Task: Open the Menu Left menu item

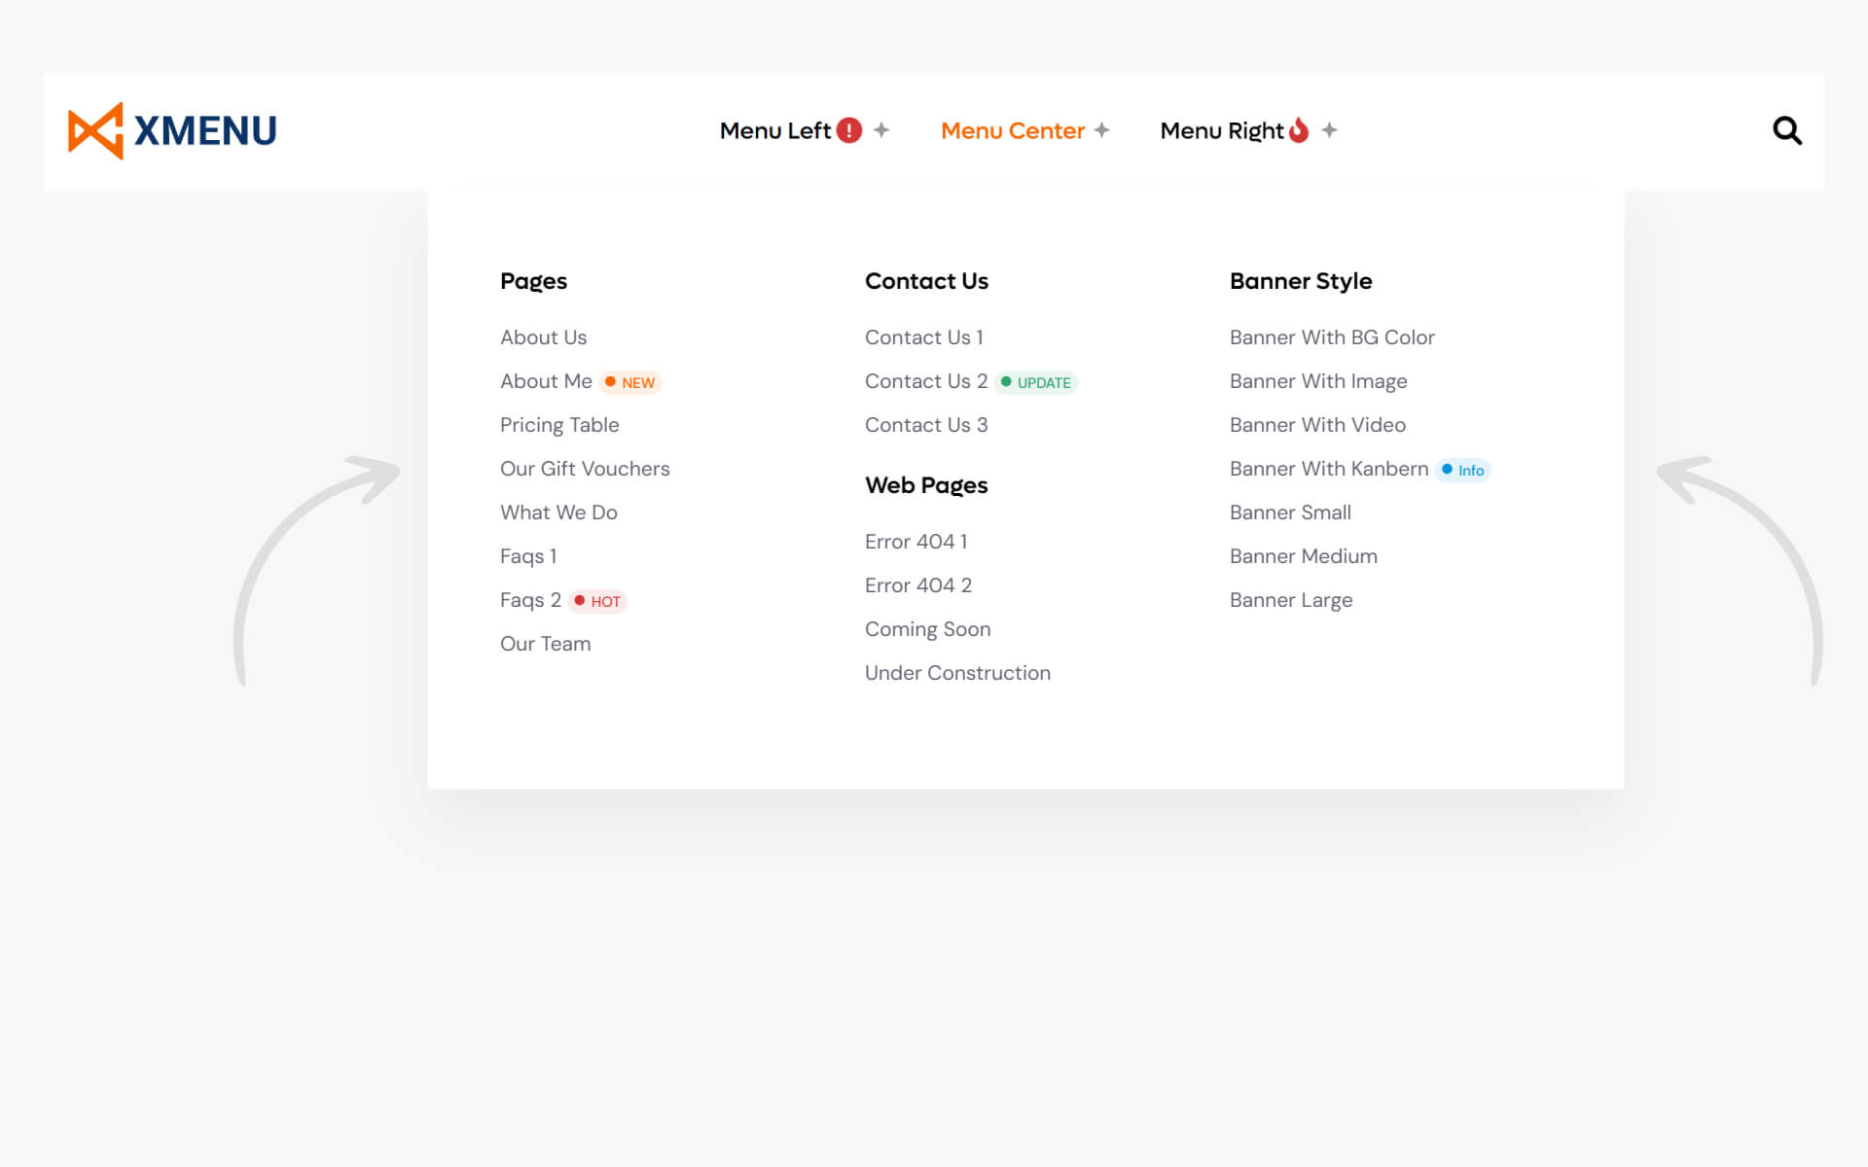Action: (774, 130)
